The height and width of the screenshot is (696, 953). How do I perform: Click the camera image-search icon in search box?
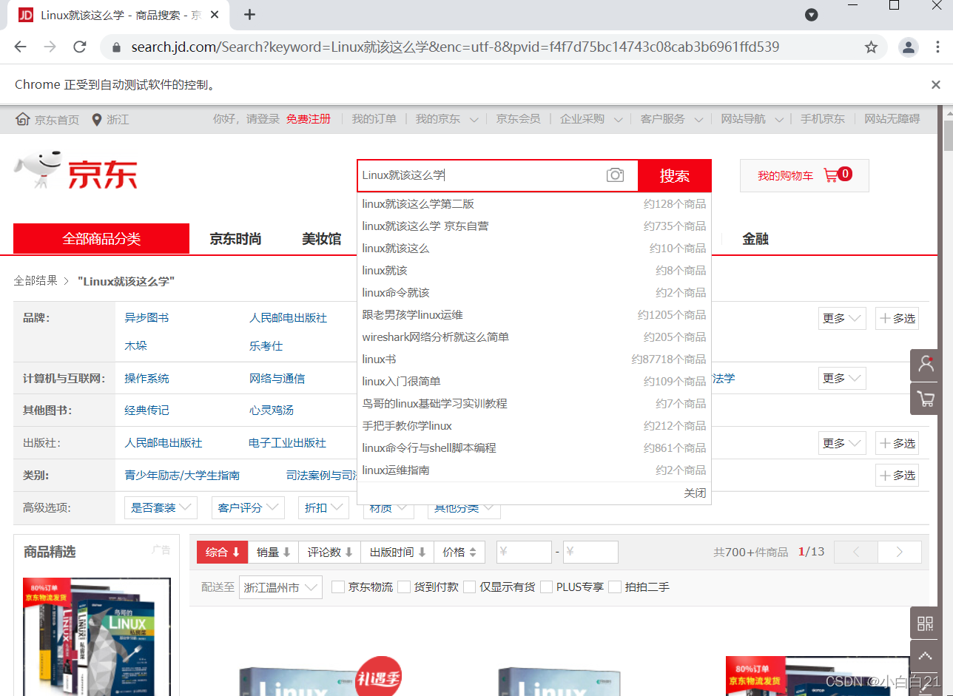coord(615,175)
